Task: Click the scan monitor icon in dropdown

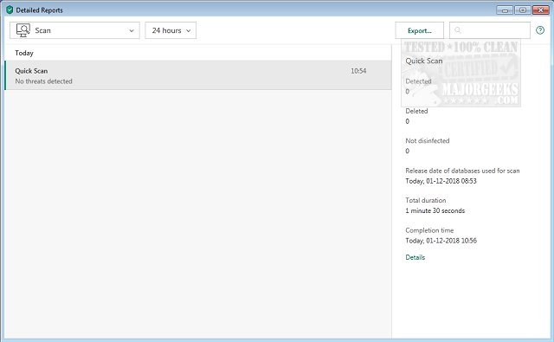Action: (23, 30)
